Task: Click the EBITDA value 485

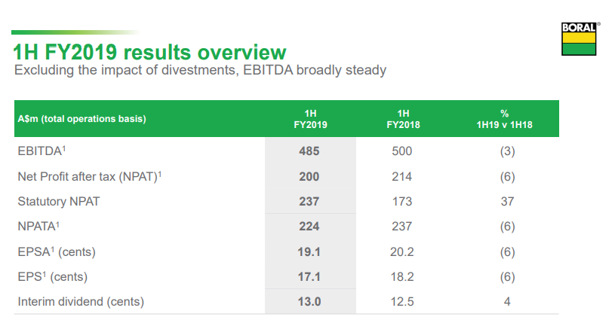Action: (x=309, y=151)
